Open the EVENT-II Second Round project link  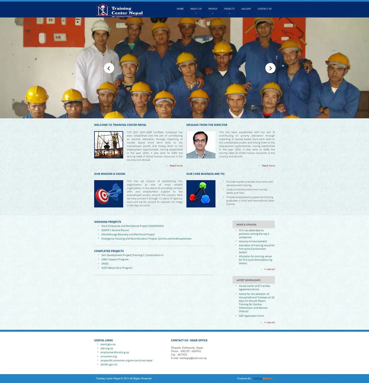pyautogui.click(x=115, y=230)
